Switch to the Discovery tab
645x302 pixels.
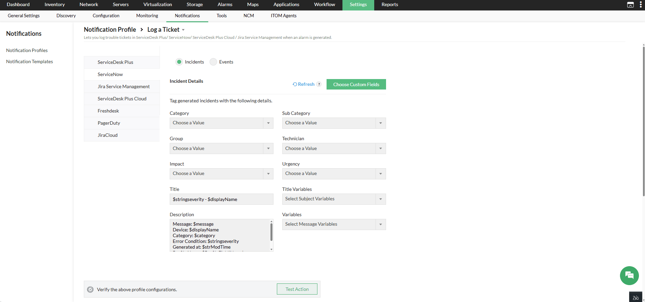point(66,16)
